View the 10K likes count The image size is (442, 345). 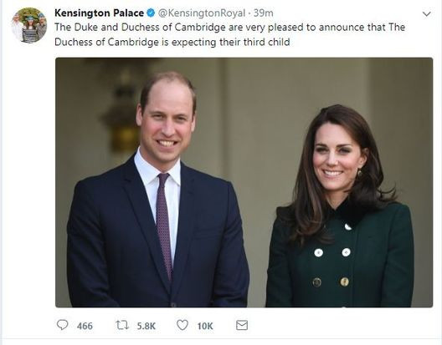tap(205, 326)
